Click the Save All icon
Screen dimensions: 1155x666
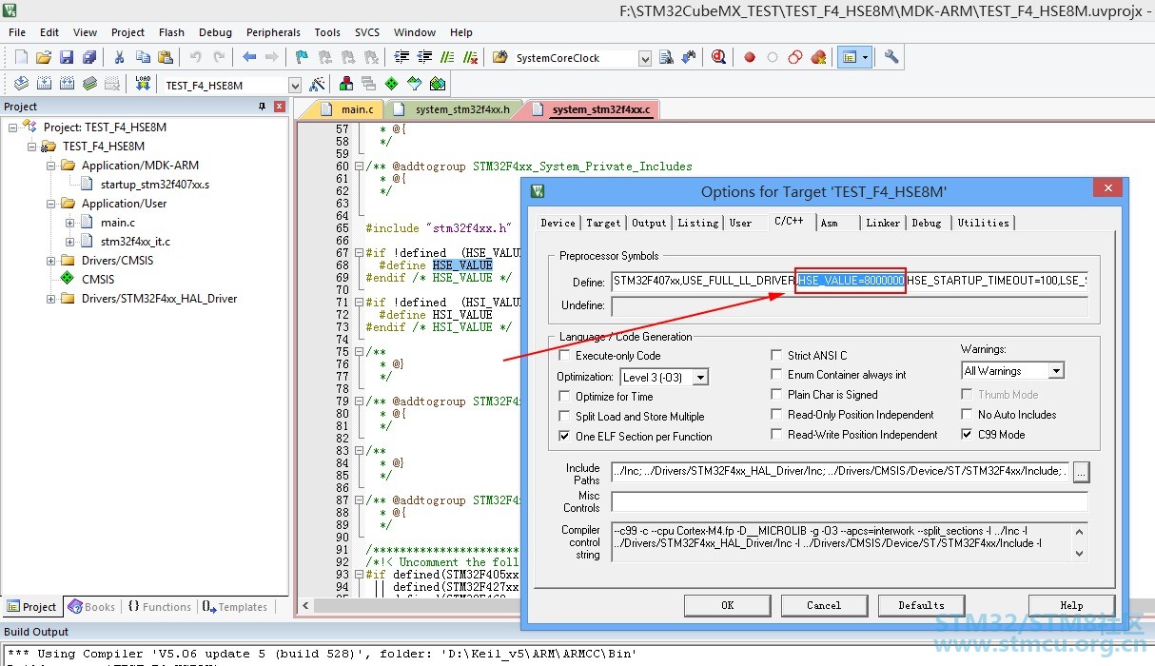tap(89, 57)
